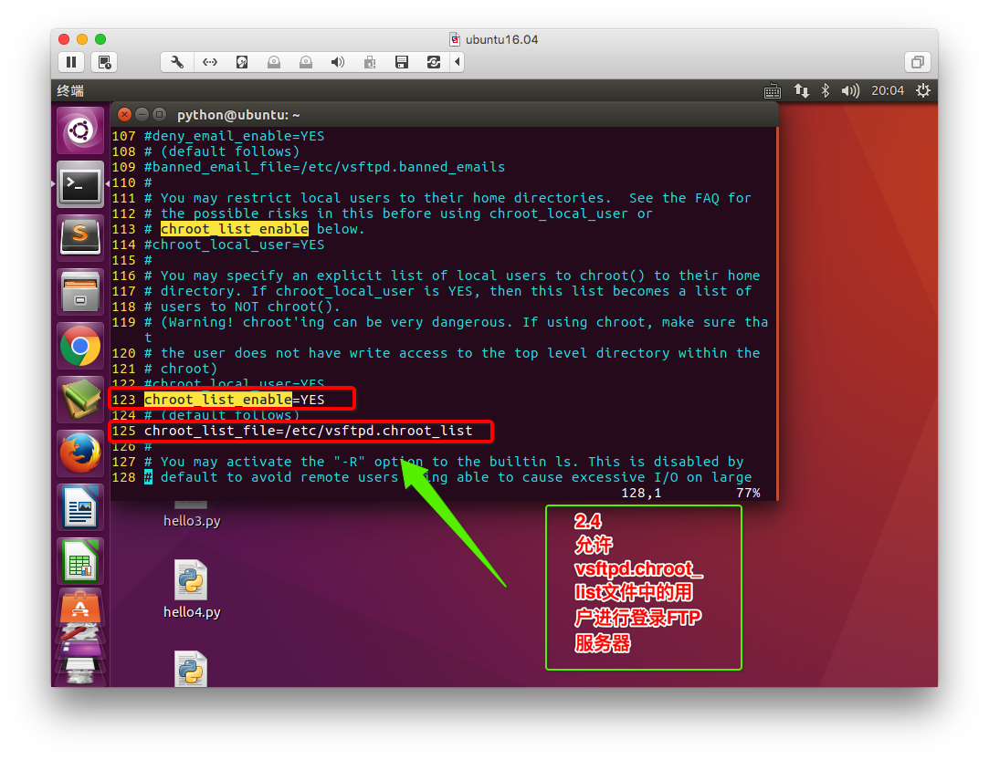
Task: Toggle VM sound device
Action: click(337, 62)
